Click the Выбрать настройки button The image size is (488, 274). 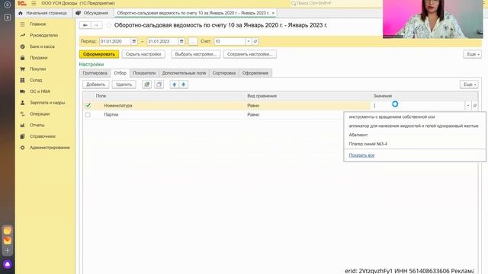click(x=195, y=54)
